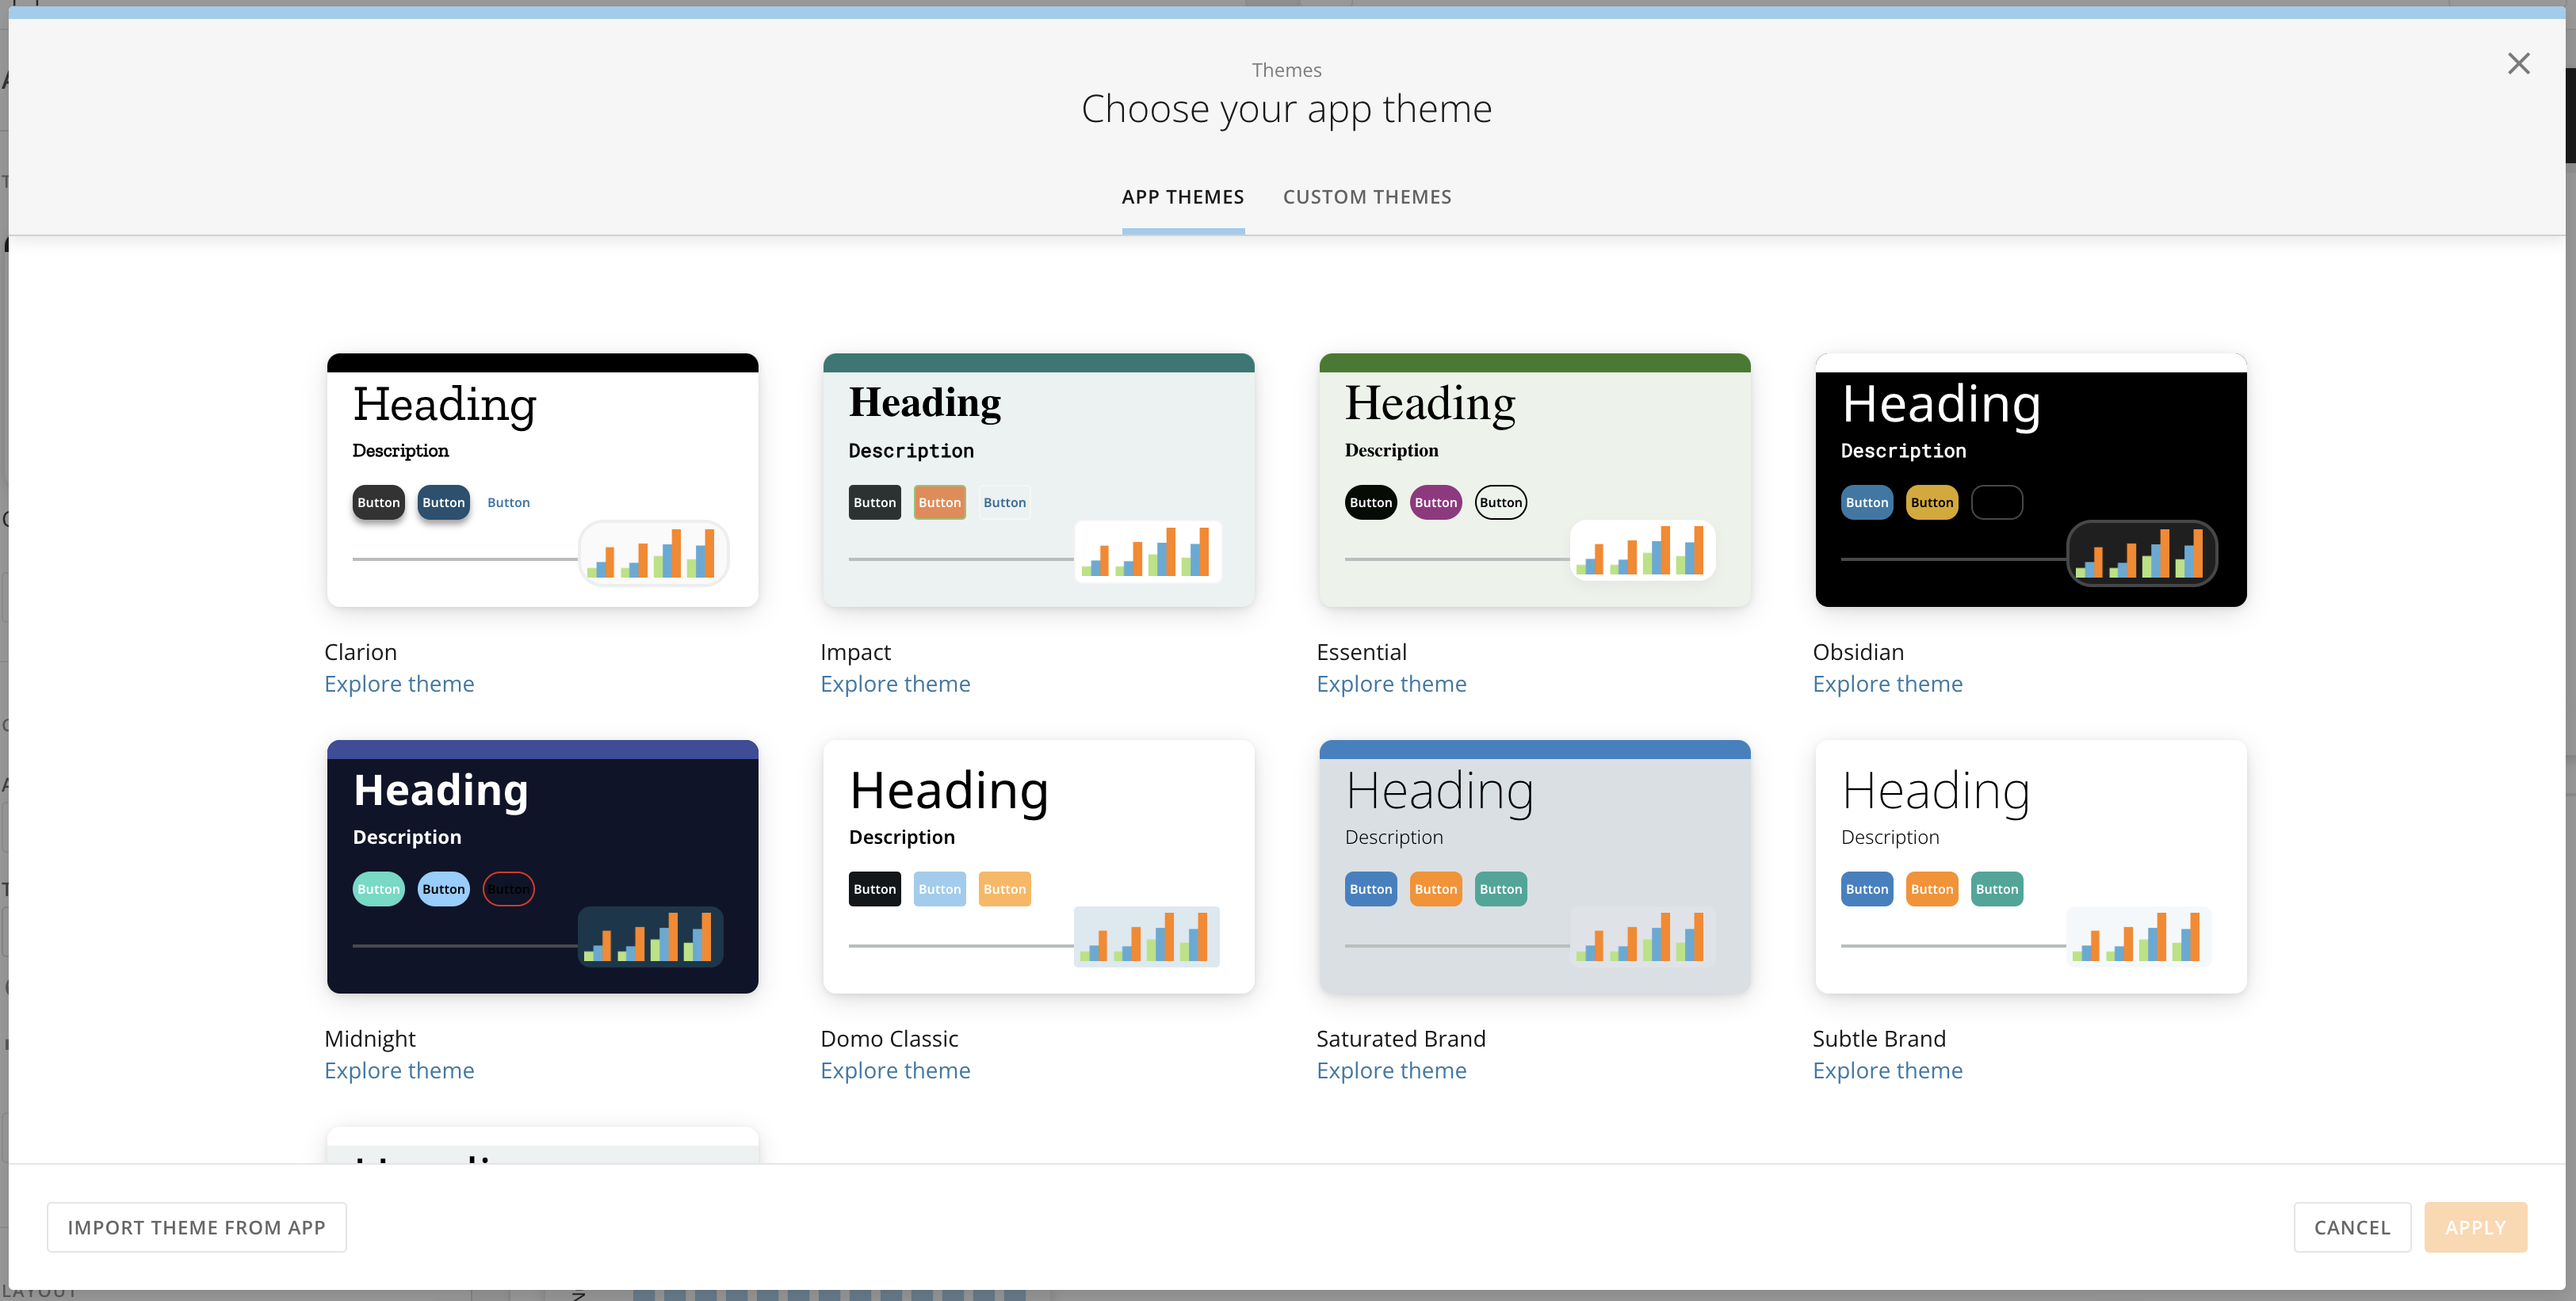This screenshot has width=2576, height=1301.
Task: Explore the Impact theme
Action: 895,683
